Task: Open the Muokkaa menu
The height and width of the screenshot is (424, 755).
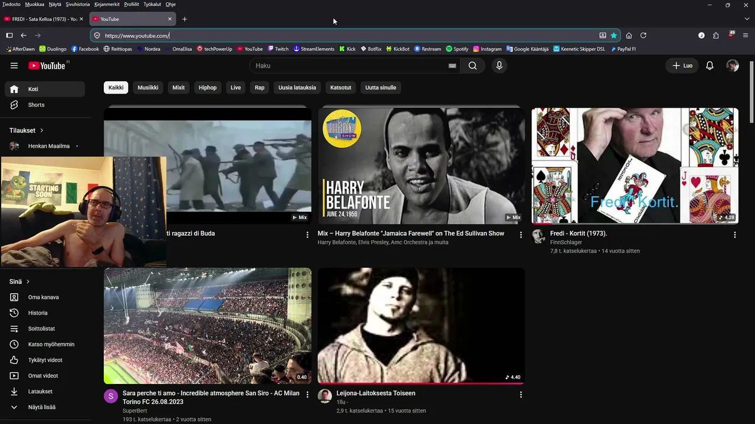Action: (x=34, y=4)
